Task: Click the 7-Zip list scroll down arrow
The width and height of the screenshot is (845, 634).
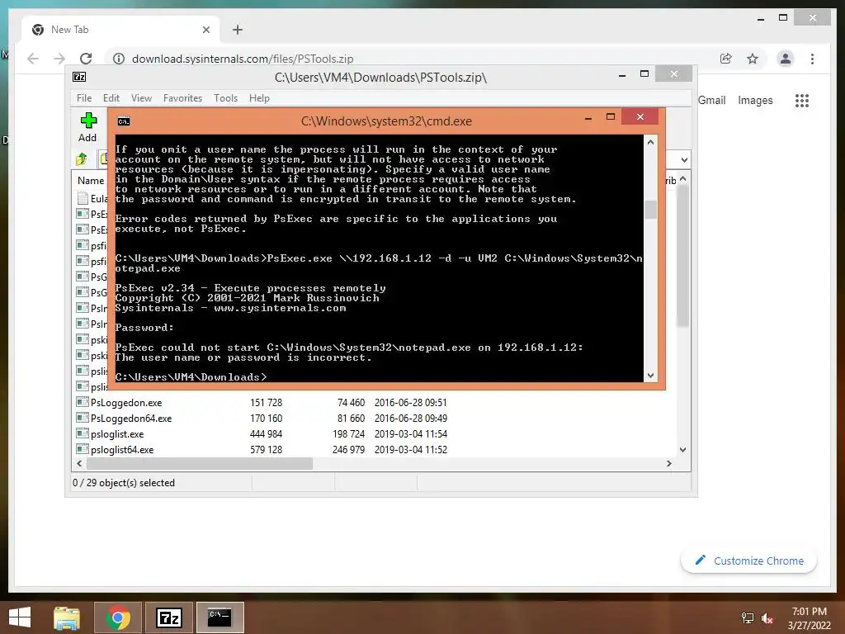Action: 682,450
